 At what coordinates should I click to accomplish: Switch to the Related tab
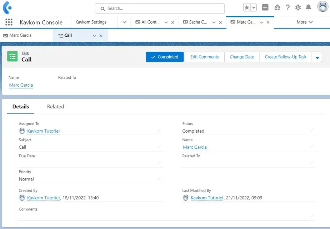pos(55,107)
